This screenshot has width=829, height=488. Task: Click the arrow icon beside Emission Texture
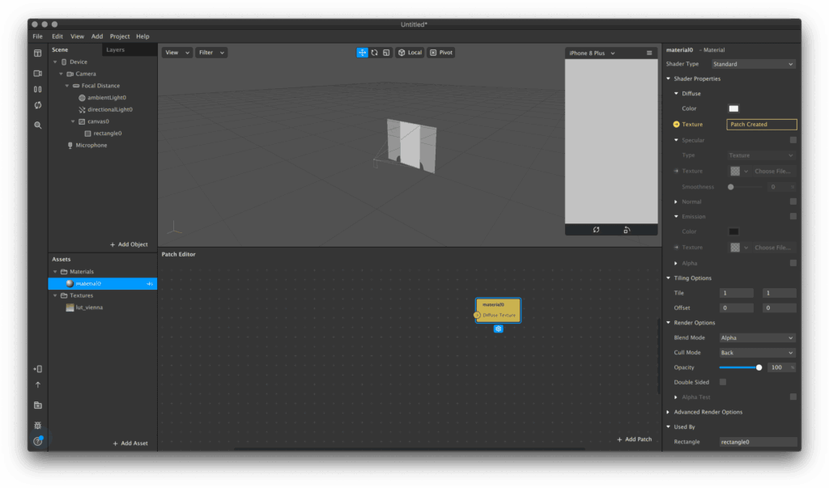pos(676,247)
